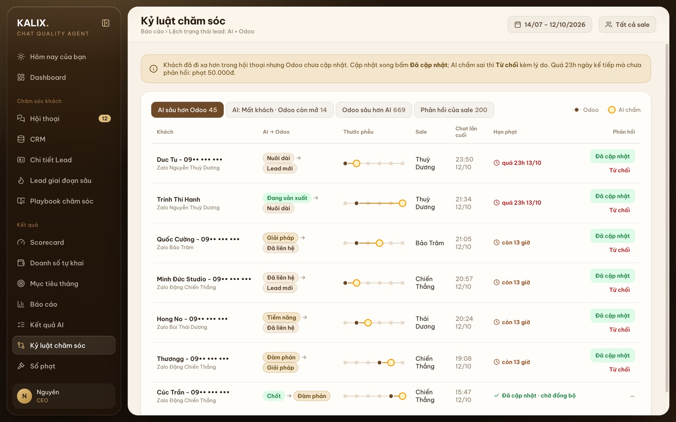Open Sổ phạt gavel icon

(21, 366)
